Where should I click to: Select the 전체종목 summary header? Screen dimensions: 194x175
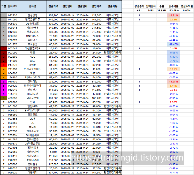click(151, 6)
